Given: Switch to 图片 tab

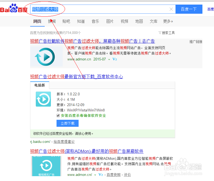Looking at the screenshot, I should (110, 21).
